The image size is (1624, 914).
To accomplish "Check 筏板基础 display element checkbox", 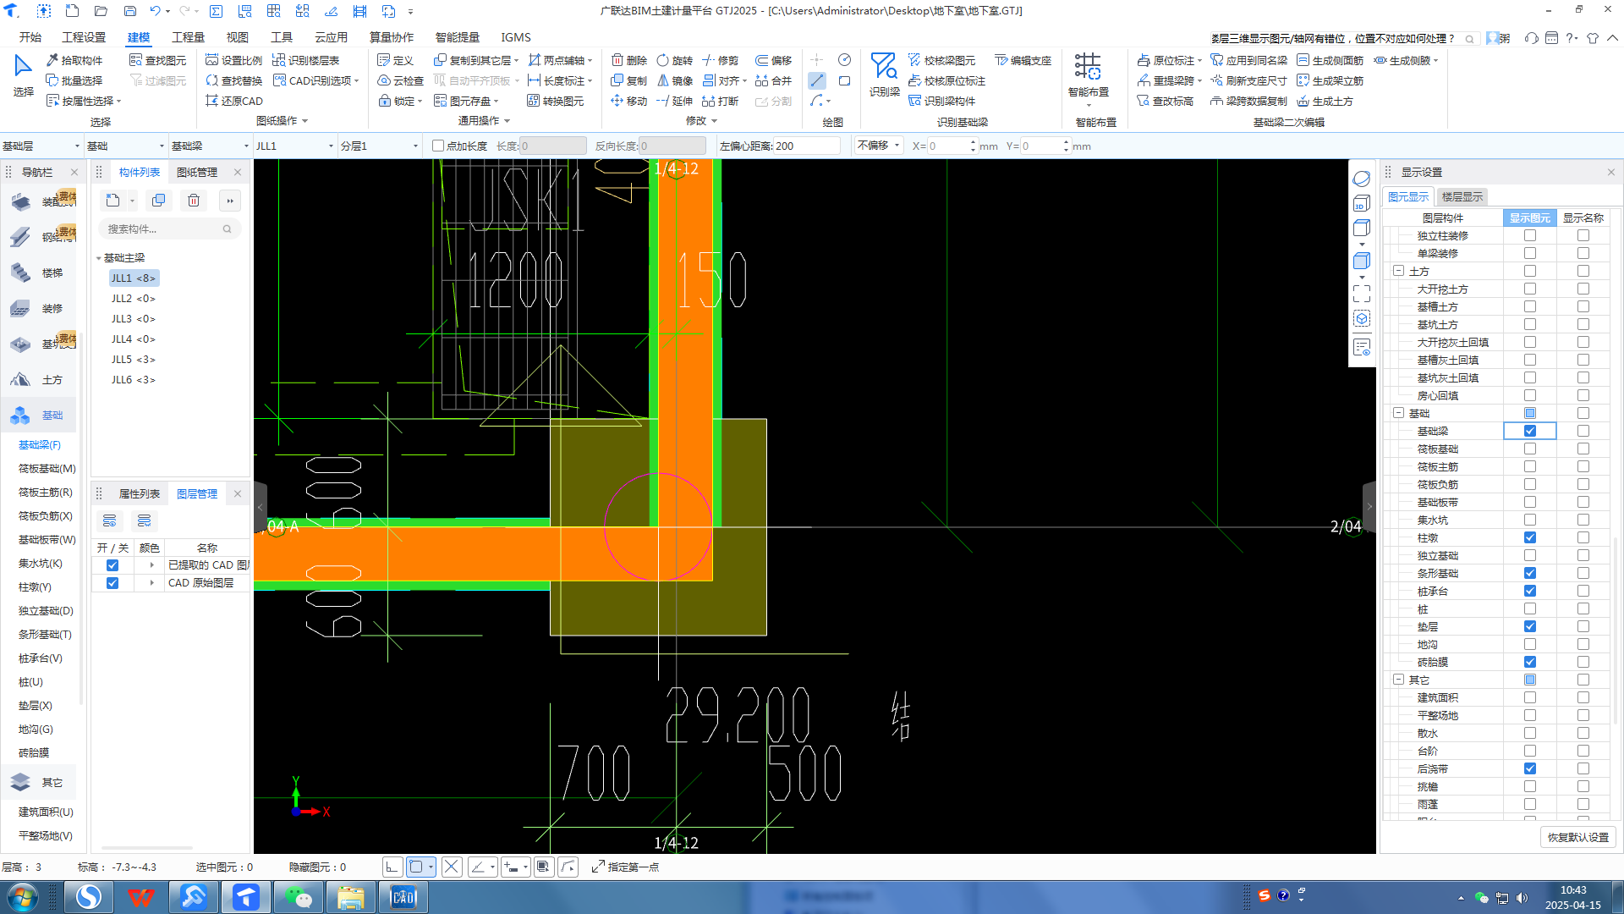I will tap(1530, 449).
